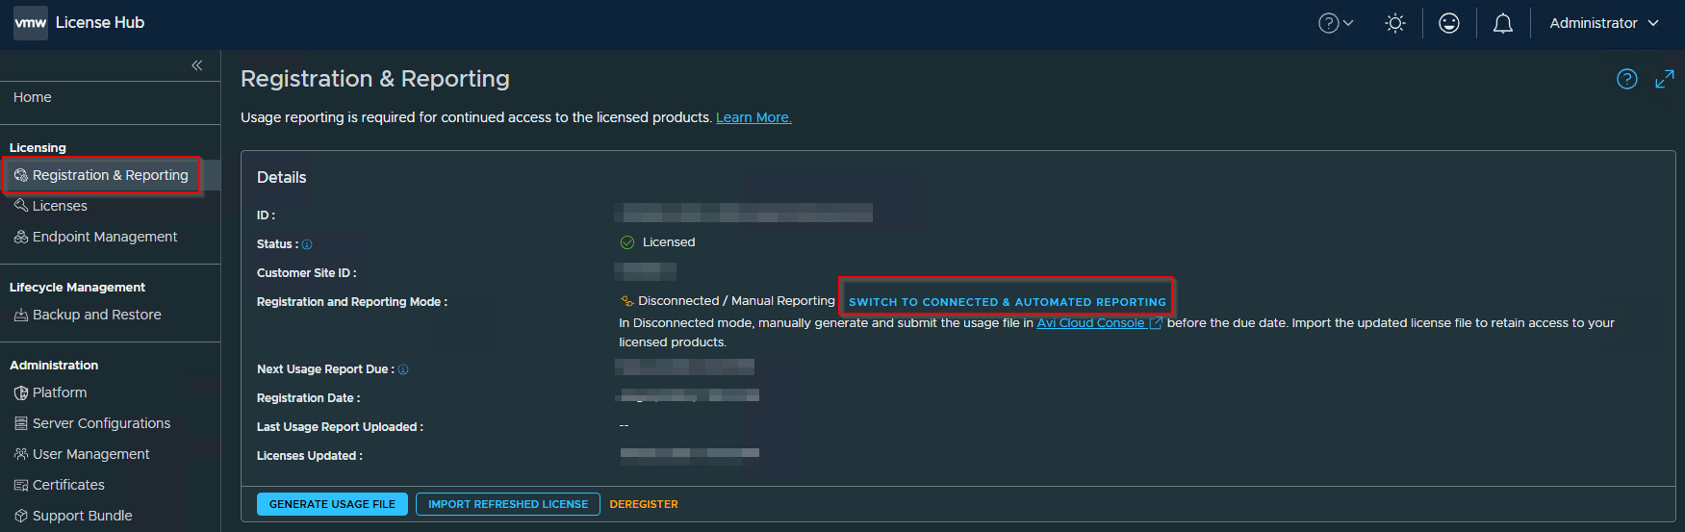The height and width of the screenshot is (532, 1685).
Task: Click the Customer Site ID label
Action: [x=306, y=273]
